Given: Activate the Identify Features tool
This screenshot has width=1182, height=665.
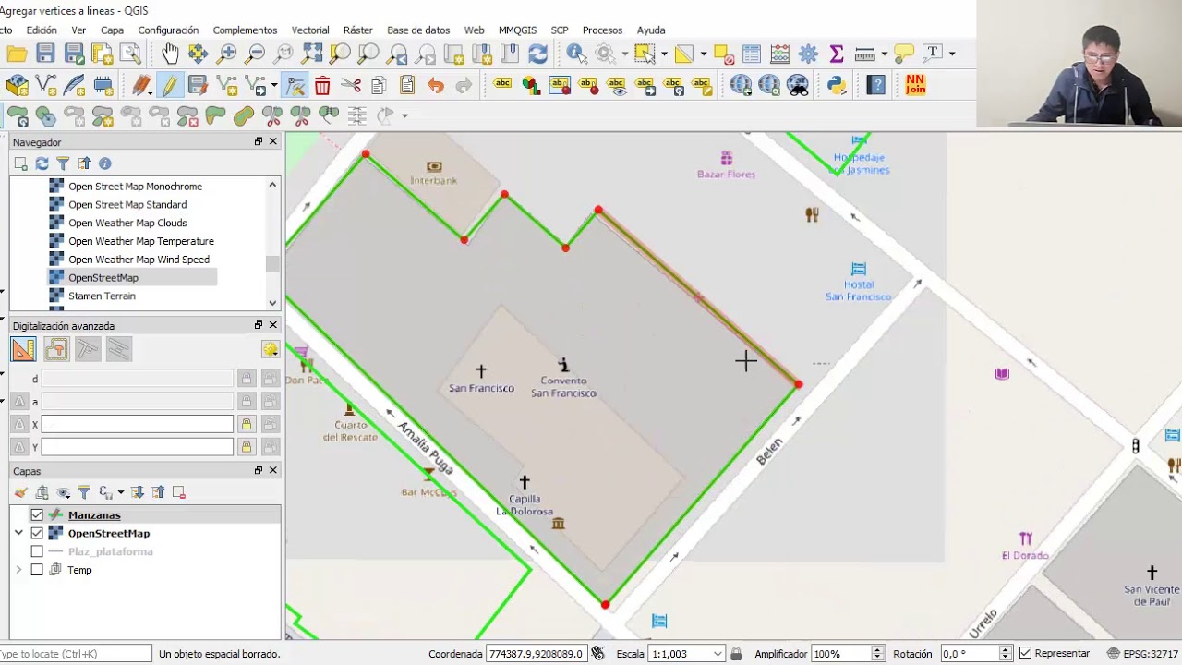Looking at the screenshot, I should pyautogui.click(x=576, y=54).
